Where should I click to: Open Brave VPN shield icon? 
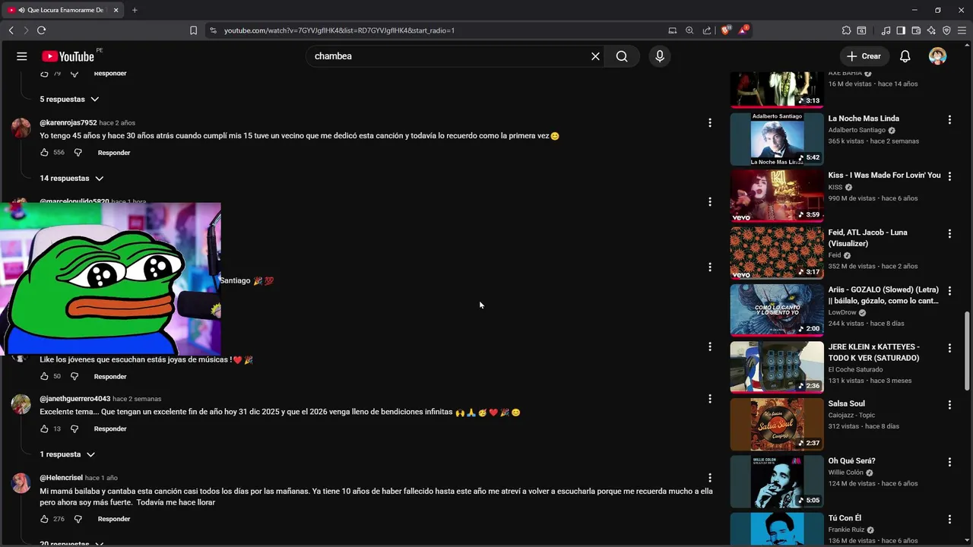pyautogui.click(x=946, y=30)
